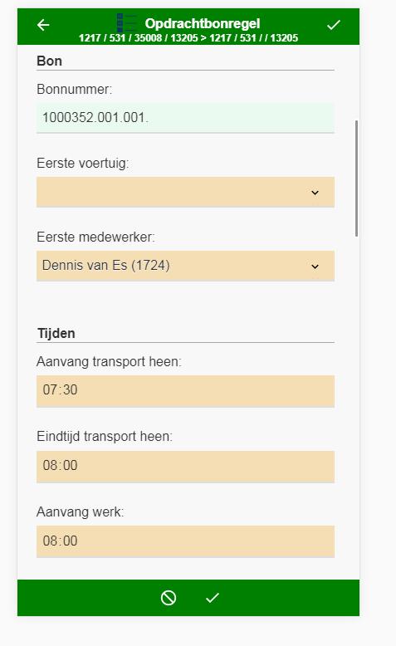Go back using the left arrow
The image size is (396, 646).
43,25
